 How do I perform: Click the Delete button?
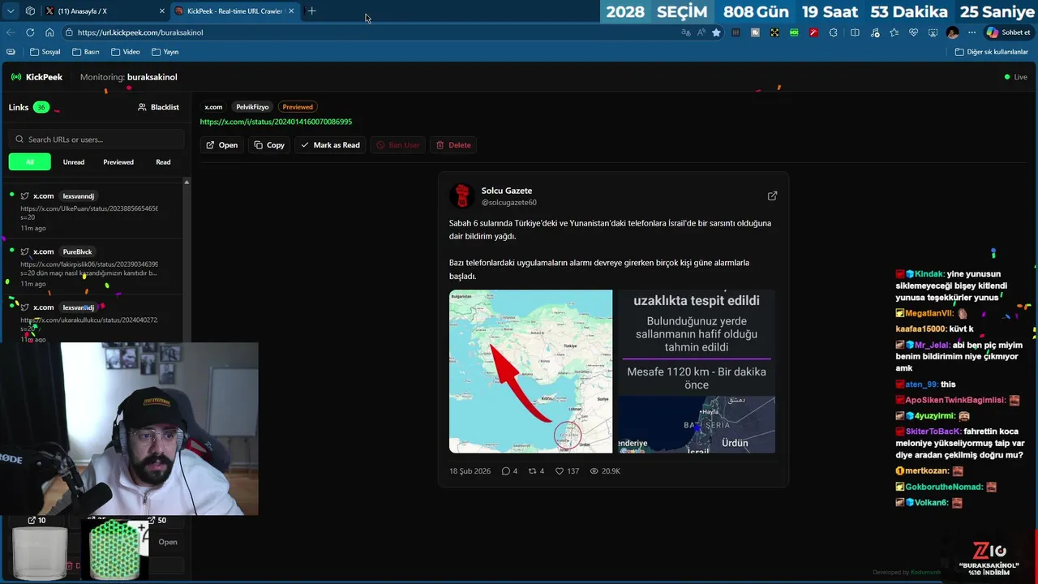click(453, 145)
